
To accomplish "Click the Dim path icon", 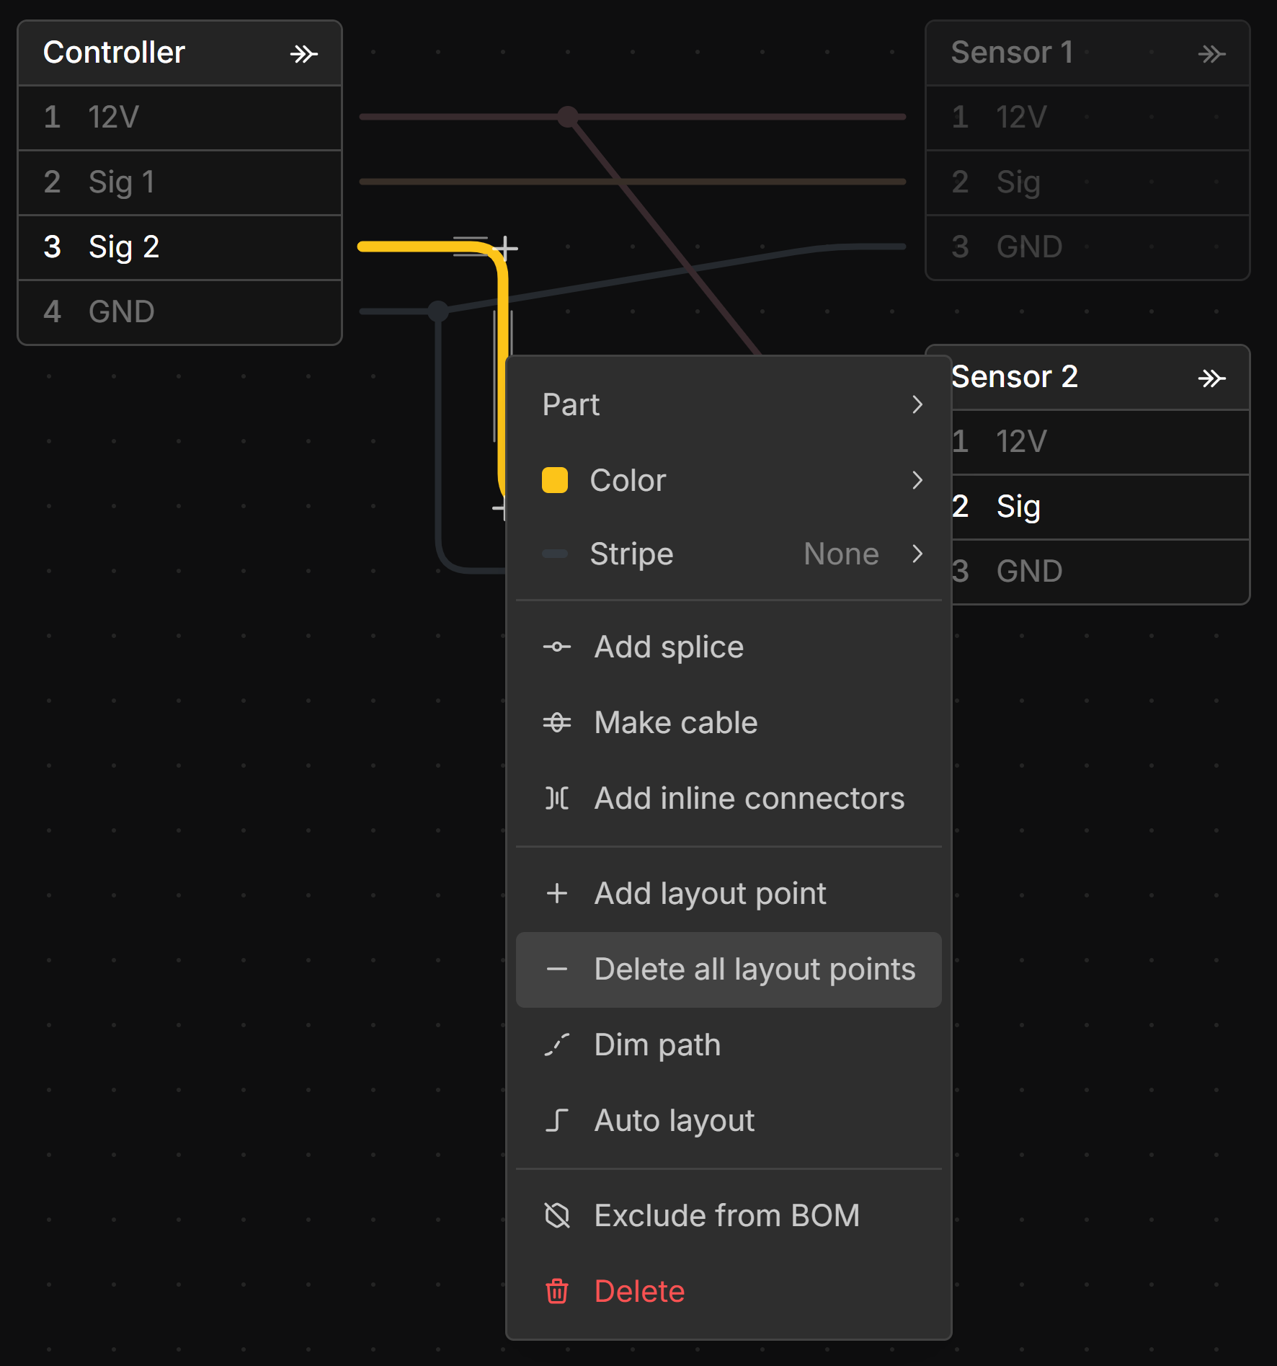I will pos(556,1045).
